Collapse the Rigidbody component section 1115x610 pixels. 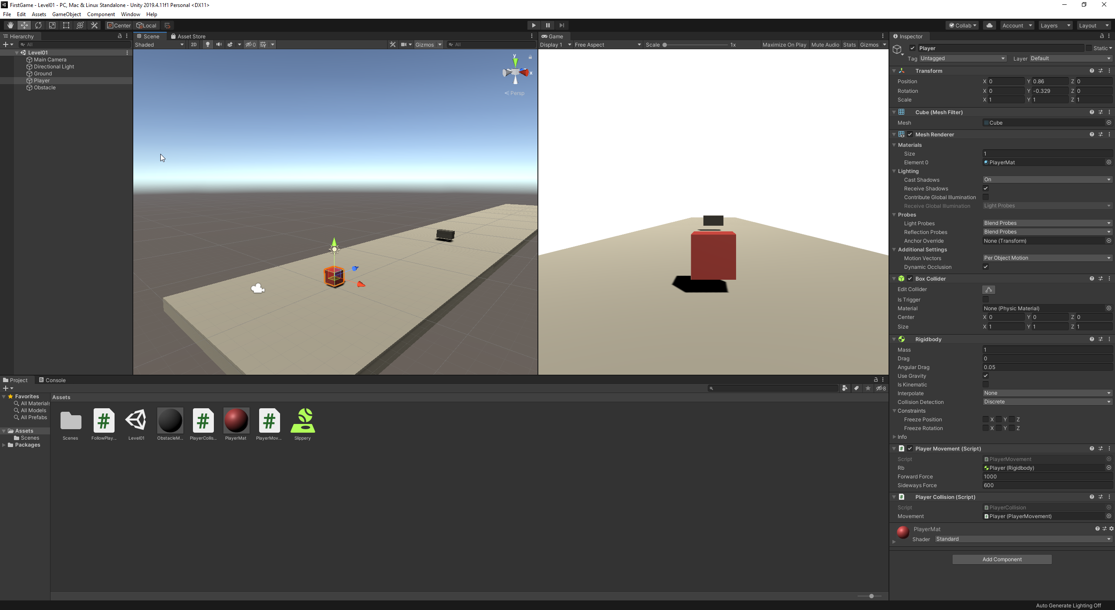tap(894, 339)
